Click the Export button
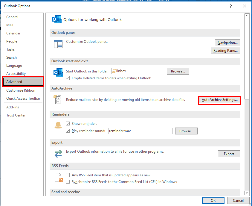 (229, 154)
